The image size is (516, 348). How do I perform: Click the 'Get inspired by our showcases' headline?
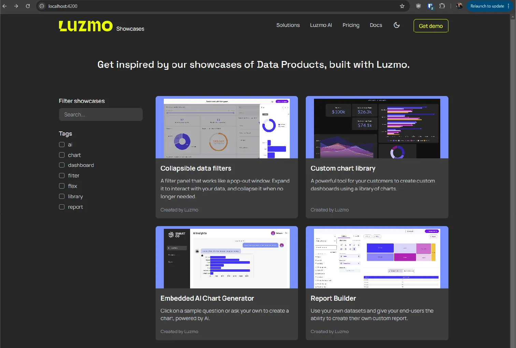(x=254, y=65)
